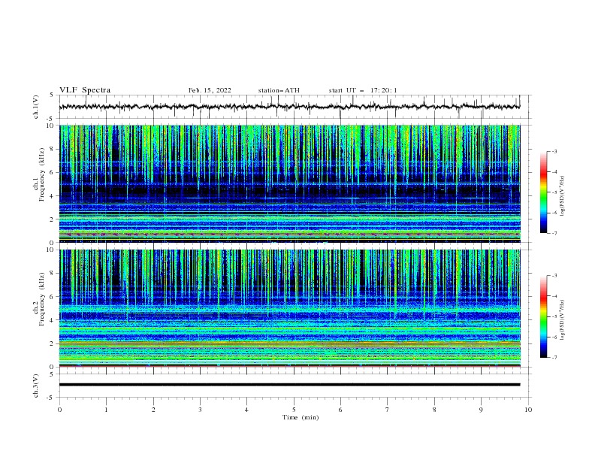Click the "VLF Spectra" plot title
Viewport: 595px width, 460px height.
click(x=85, y=90)
